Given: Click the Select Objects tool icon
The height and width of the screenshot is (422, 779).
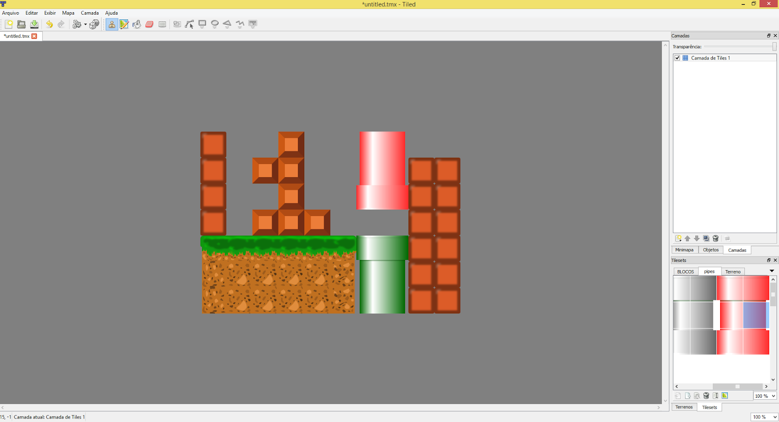Looking at the screenshot, I should (177, 24).
